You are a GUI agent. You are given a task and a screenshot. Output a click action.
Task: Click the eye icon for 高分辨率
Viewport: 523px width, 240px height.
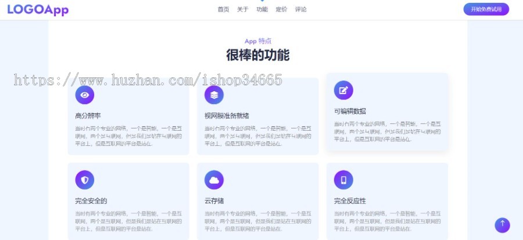(85, 95)
